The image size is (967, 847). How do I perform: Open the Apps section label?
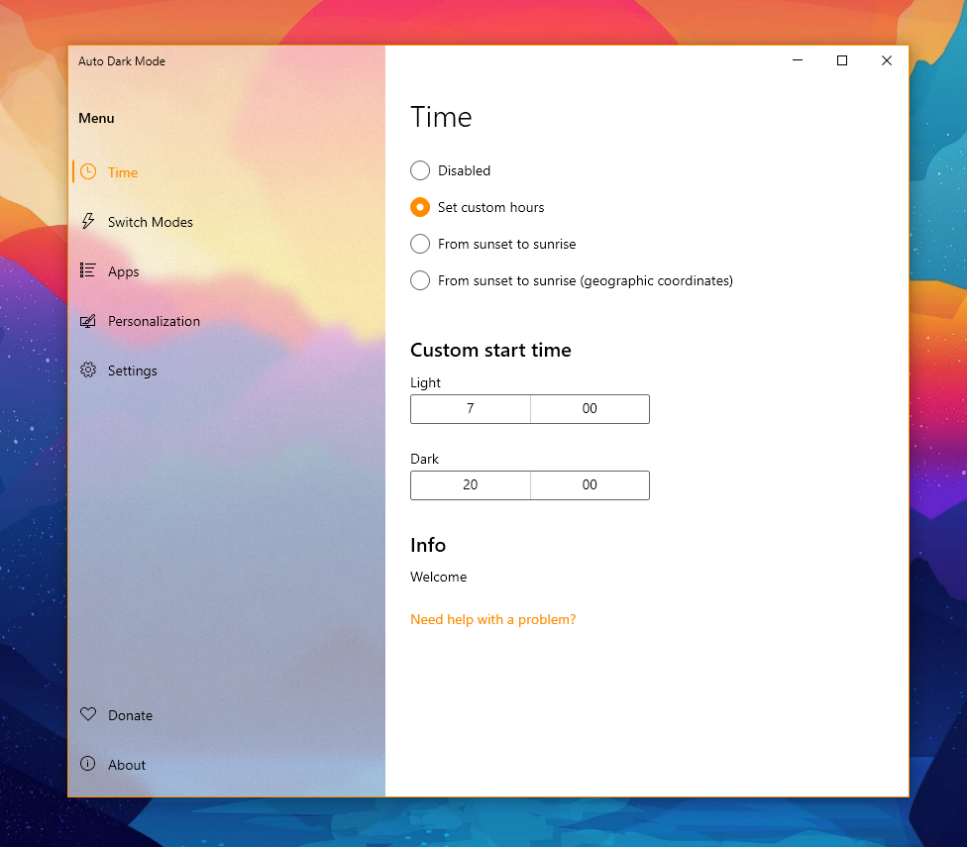pyautogui.click(x=124, y=271)
